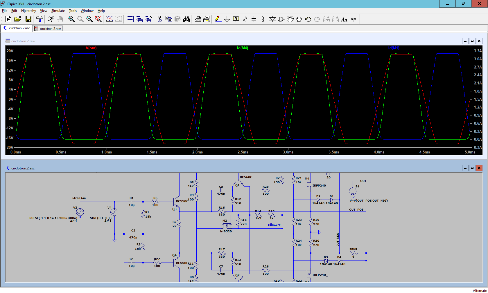Viewport: 488px width, 293px height.
Task: Select the Text 'Aa' tool
Action: [344, 19]
